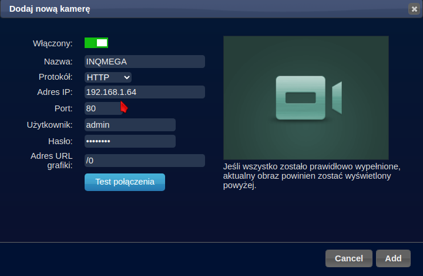The height and width of the screenshot is (276, 423).
Task: Click the 'Jeśli wszystko zostało prawidłowo wypełnione' help text
Action: tap(311, 176)
